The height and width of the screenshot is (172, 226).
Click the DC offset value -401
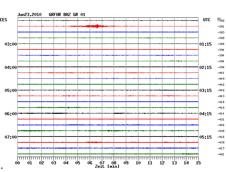click(221, 73)
